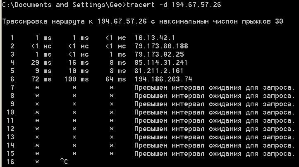Click the 29 ms value on hop 4

pyautogui.click(x=41, y=62)
